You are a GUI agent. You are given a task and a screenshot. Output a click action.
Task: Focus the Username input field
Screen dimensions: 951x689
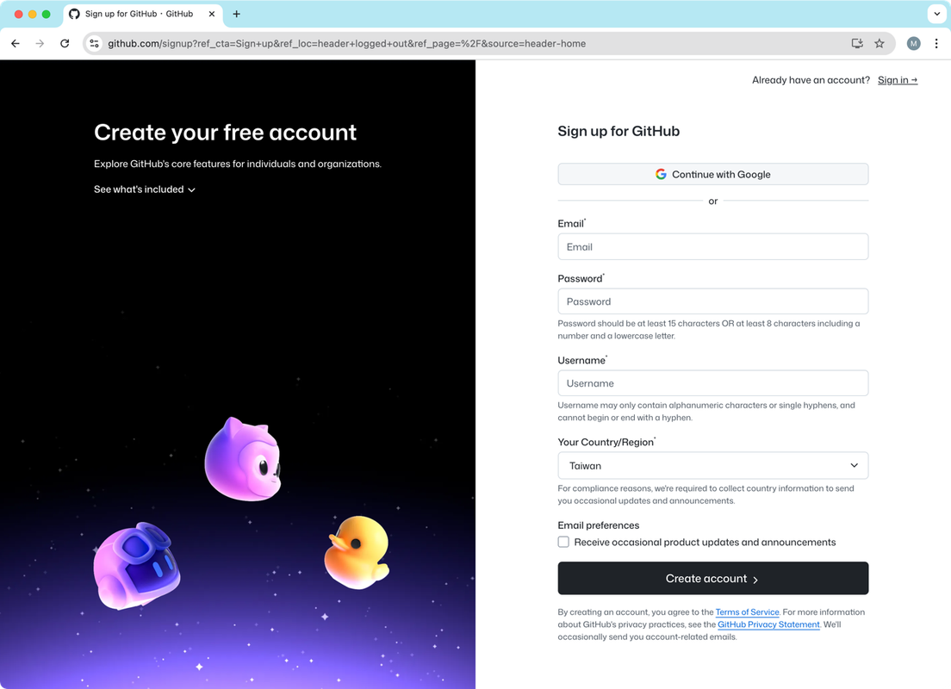712,383
